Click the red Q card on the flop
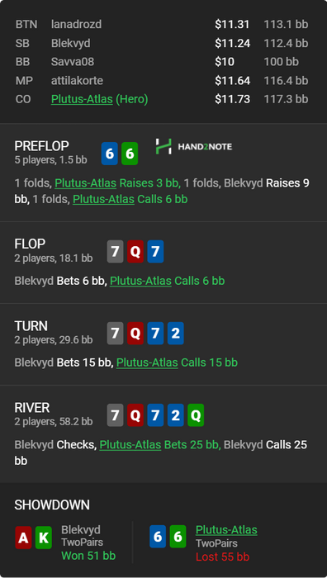 [135, 251]
